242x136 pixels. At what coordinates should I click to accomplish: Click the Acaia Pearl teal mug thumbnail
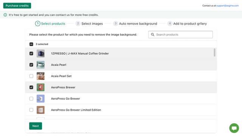tap(40, 65)
